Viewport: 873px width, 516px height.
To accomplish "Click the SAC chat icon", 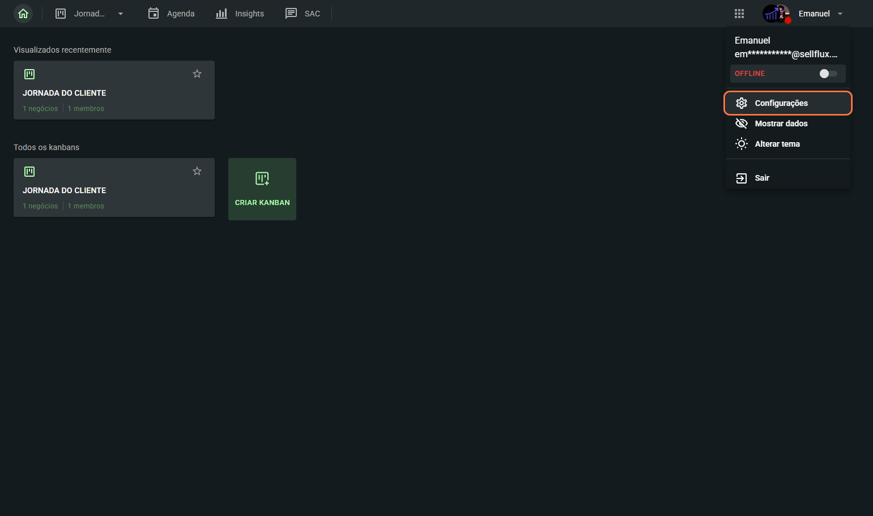I will tap(291, 14).
